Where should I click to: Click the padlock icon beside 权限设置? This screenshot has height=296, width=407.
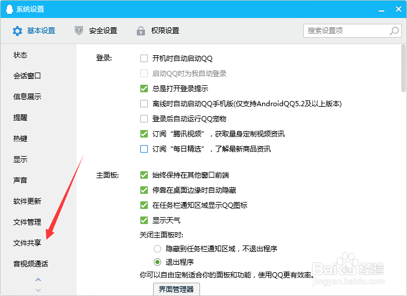point(141,31)
